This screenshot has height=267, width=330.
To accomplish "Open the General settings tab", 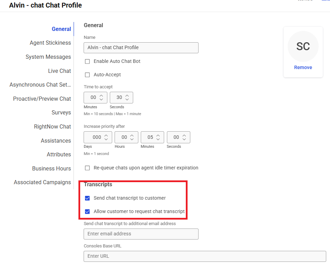I will coord(61,29).
